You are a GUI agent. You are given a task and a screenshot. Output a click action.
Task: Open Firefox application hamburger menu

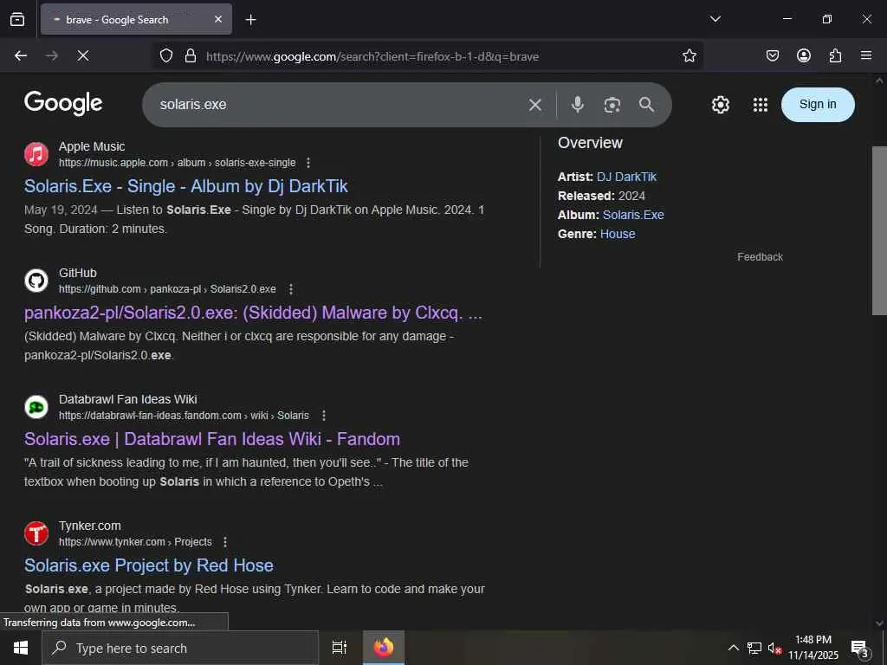pos(866,55)
